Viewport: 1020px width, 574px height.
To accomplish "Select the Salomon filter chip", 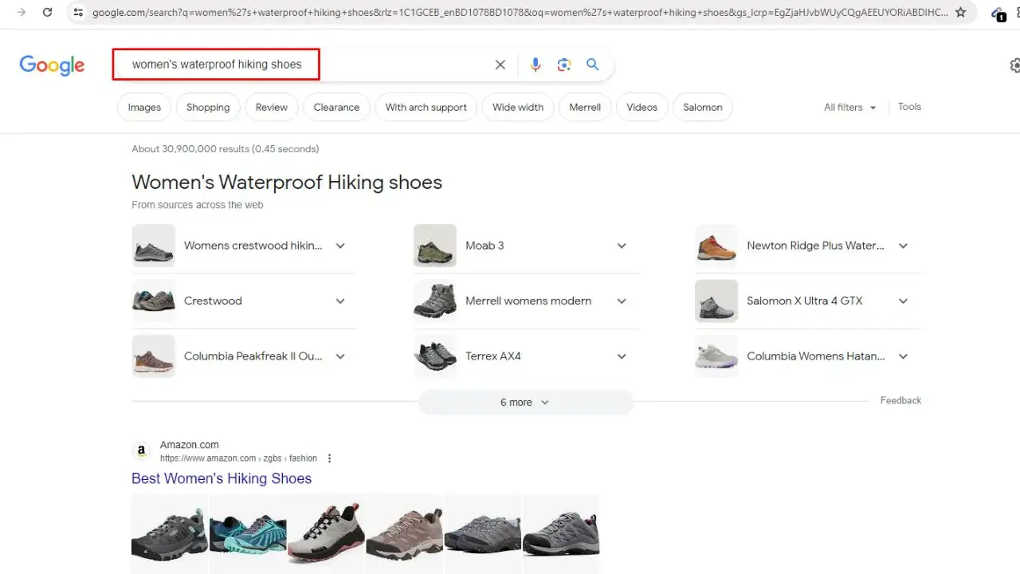I will (703, 108).
